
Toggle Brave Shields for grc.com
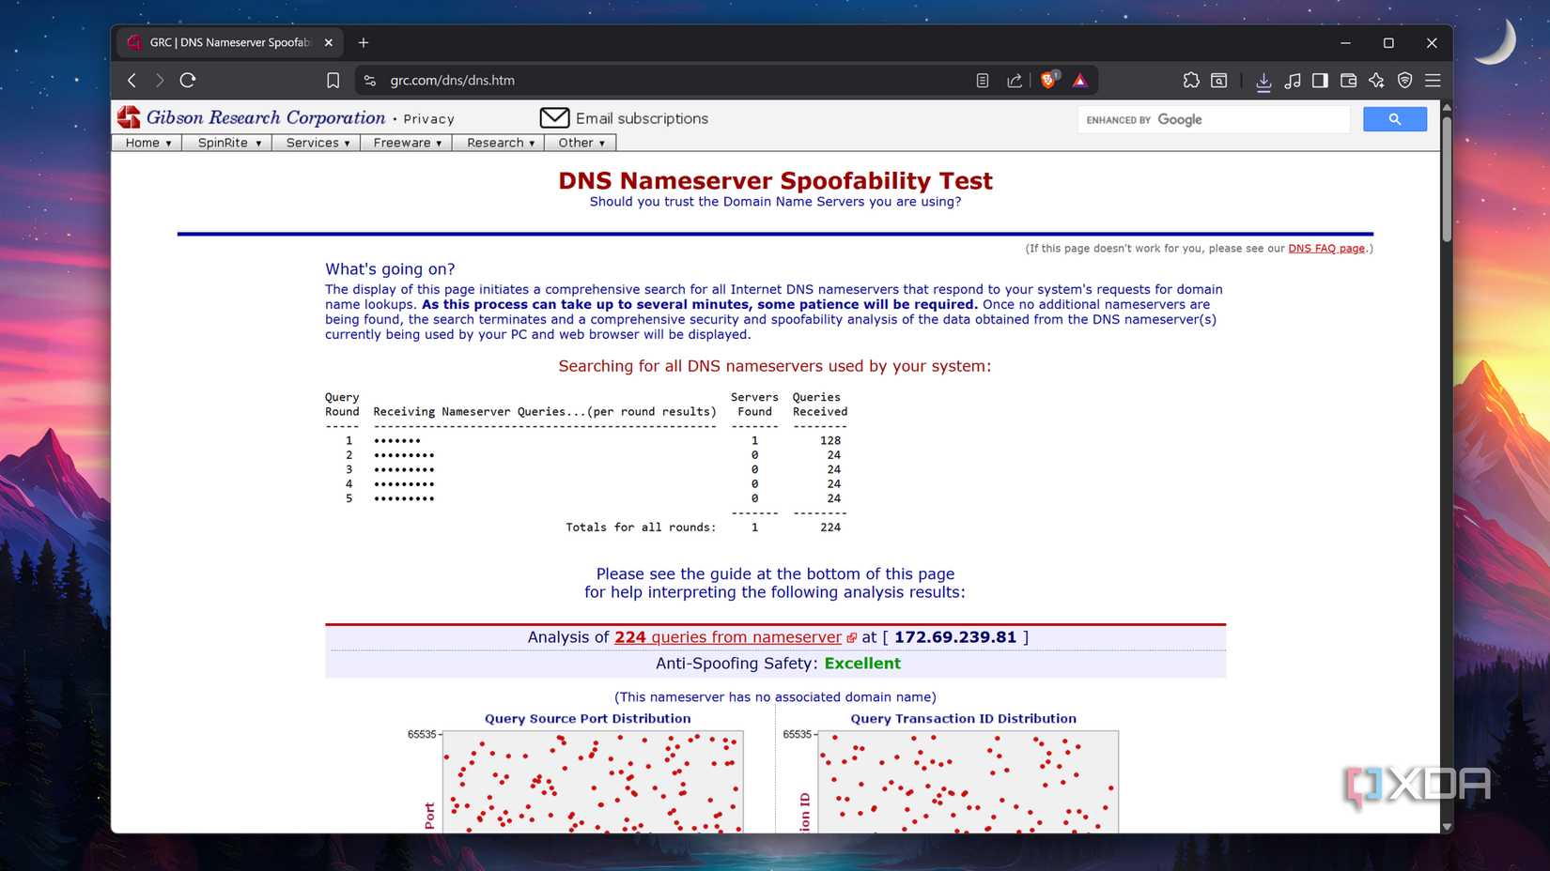point(1049,80)
